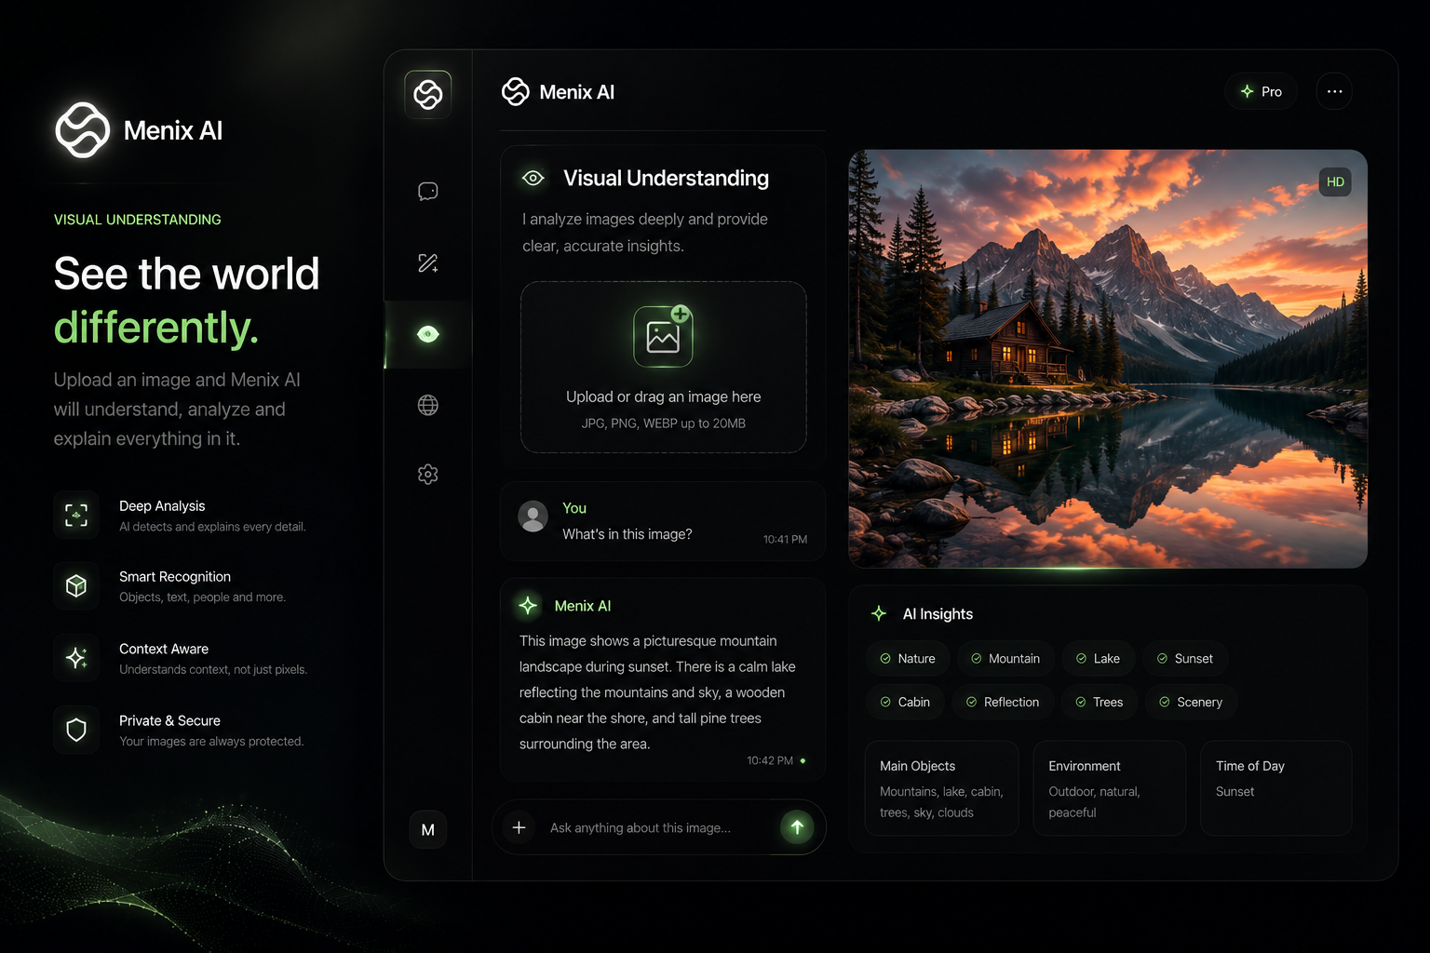Click the Context Aware sparkle icon
1430x953 pixels.
[x=76, y=658]
